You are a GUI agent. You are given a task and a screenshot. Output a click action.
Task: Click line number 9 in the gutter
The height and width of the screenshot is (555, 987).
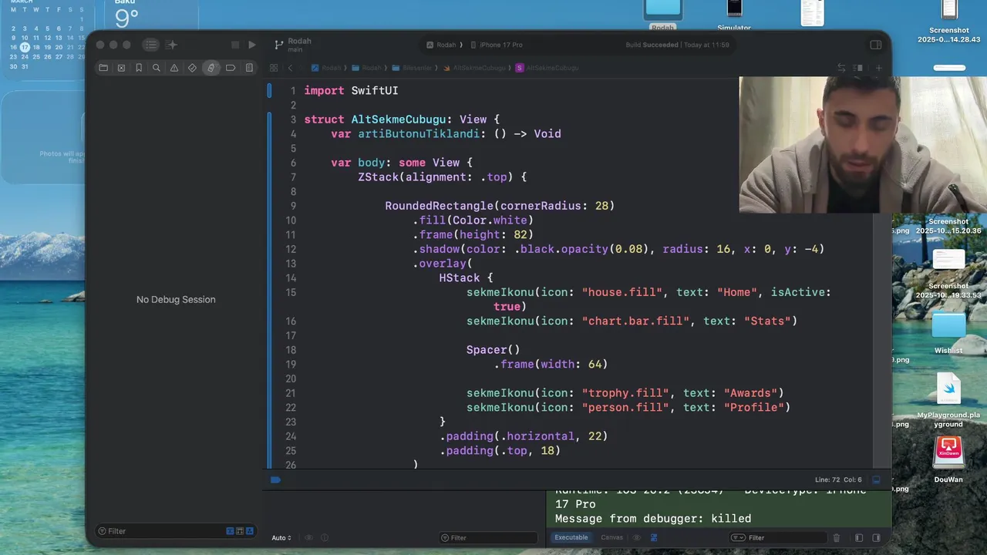tap(293, 206)
